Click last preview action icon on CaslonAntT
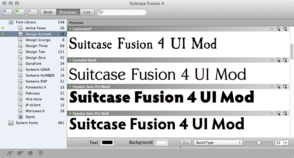 (x=285, y=29)
